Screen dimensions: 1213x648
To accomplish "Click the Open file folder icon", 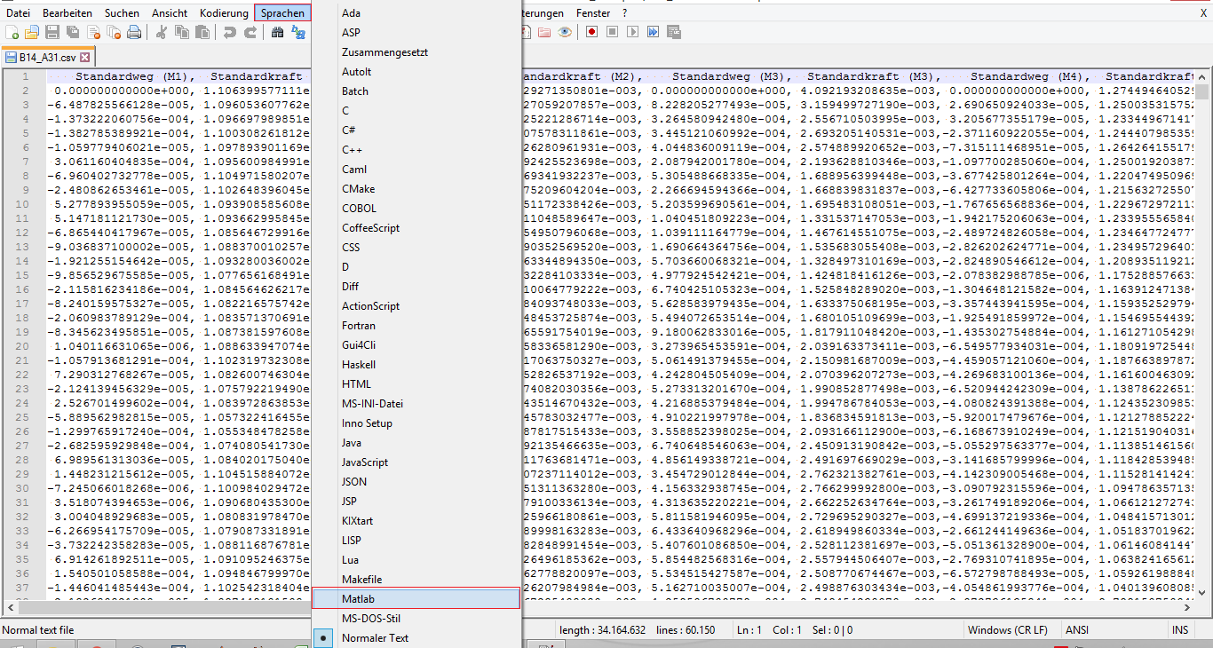I will [32, 33].
